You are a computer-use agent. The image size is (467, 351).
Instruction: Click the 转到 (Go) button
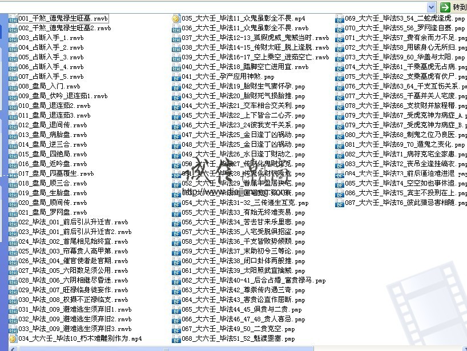tap(457, 7)
